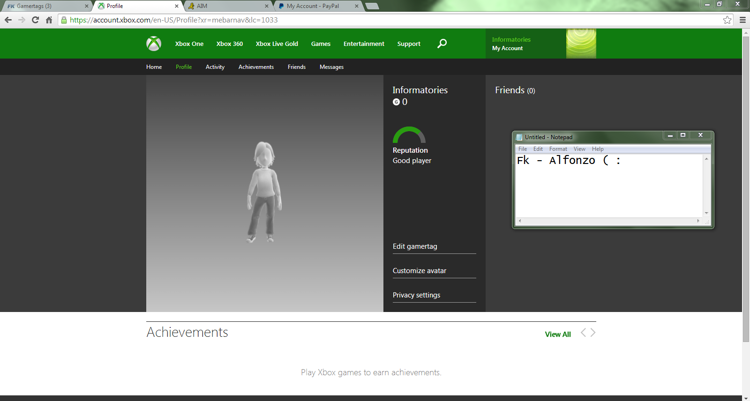The width and height of the screenshot is (750, 401).
Task: Click the Friends (0) heading
Action: coord(515,90)
